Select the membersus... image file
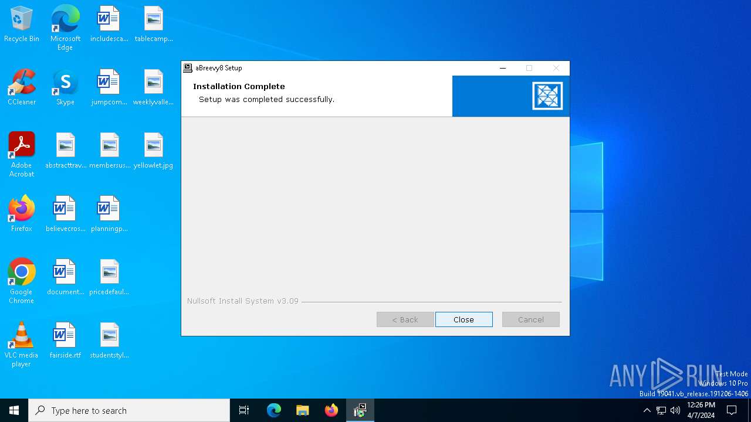The image size is (751, 422). (x=109, y=151)
